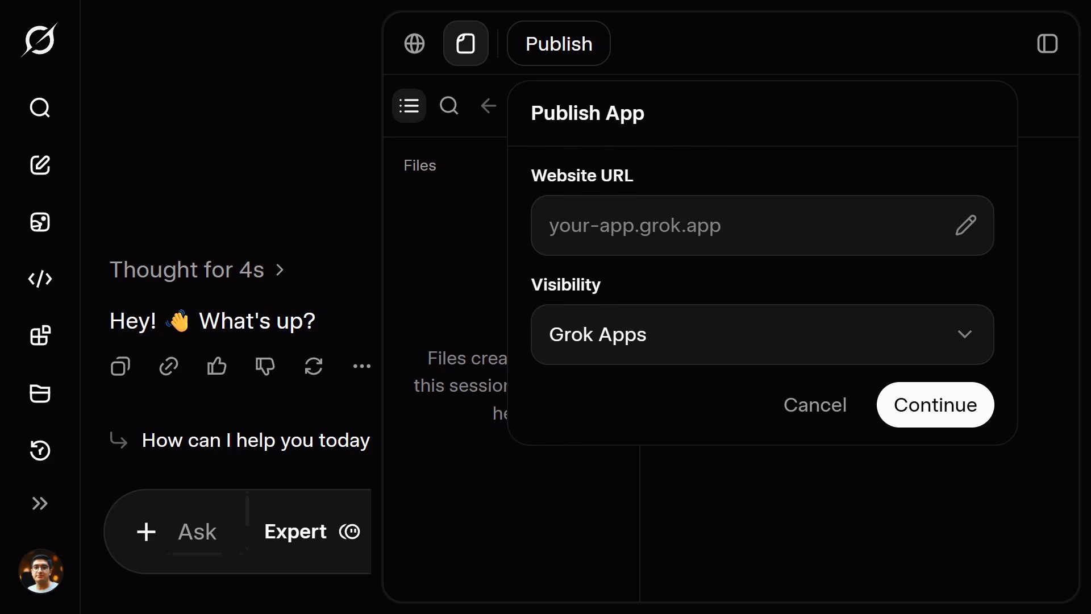Viewport: 1091px width, 614px height.
Task: Like the response with thumbs up
Action: (217, 366)
